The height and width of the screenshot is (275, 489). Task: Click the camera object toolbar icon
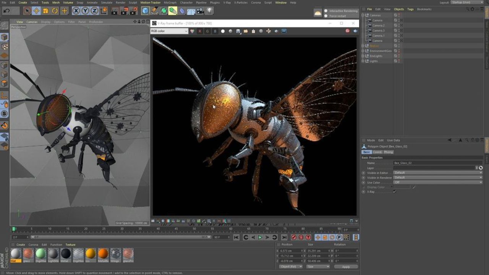point(201,11)
